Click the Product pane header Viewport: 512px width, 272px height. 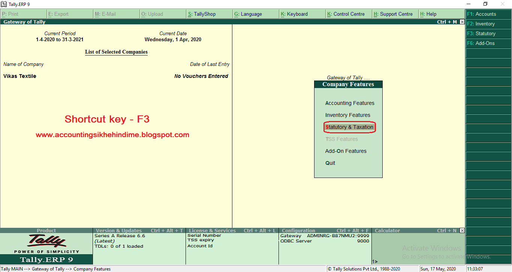[46, 230]
